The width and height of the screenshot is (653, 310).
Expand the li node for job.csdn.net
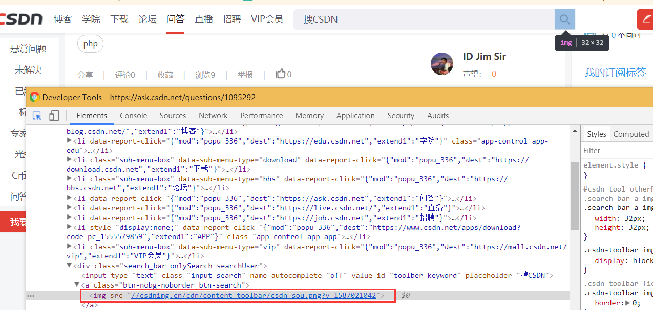(70, 217)
